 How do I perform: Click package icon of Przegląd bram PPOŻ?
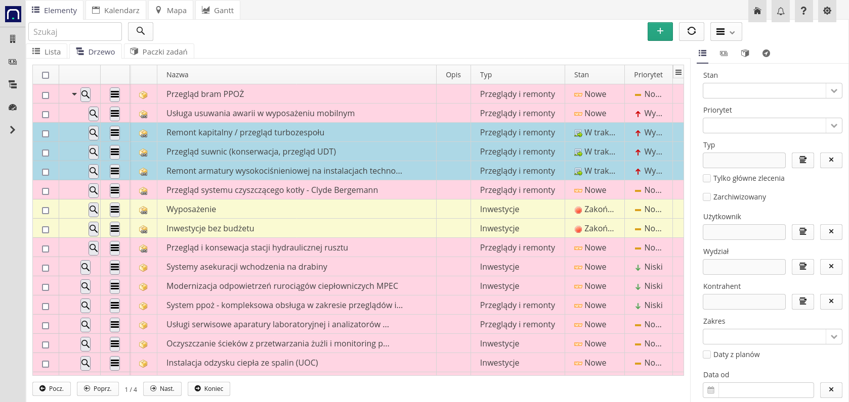coord(144,94)
